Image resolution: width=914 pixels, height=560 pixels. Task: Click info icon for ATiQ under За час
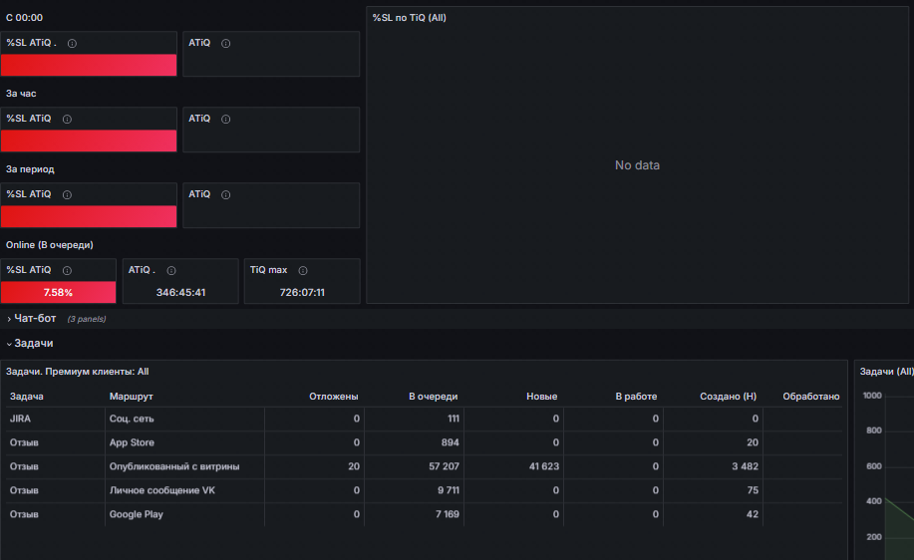point(225,119)
